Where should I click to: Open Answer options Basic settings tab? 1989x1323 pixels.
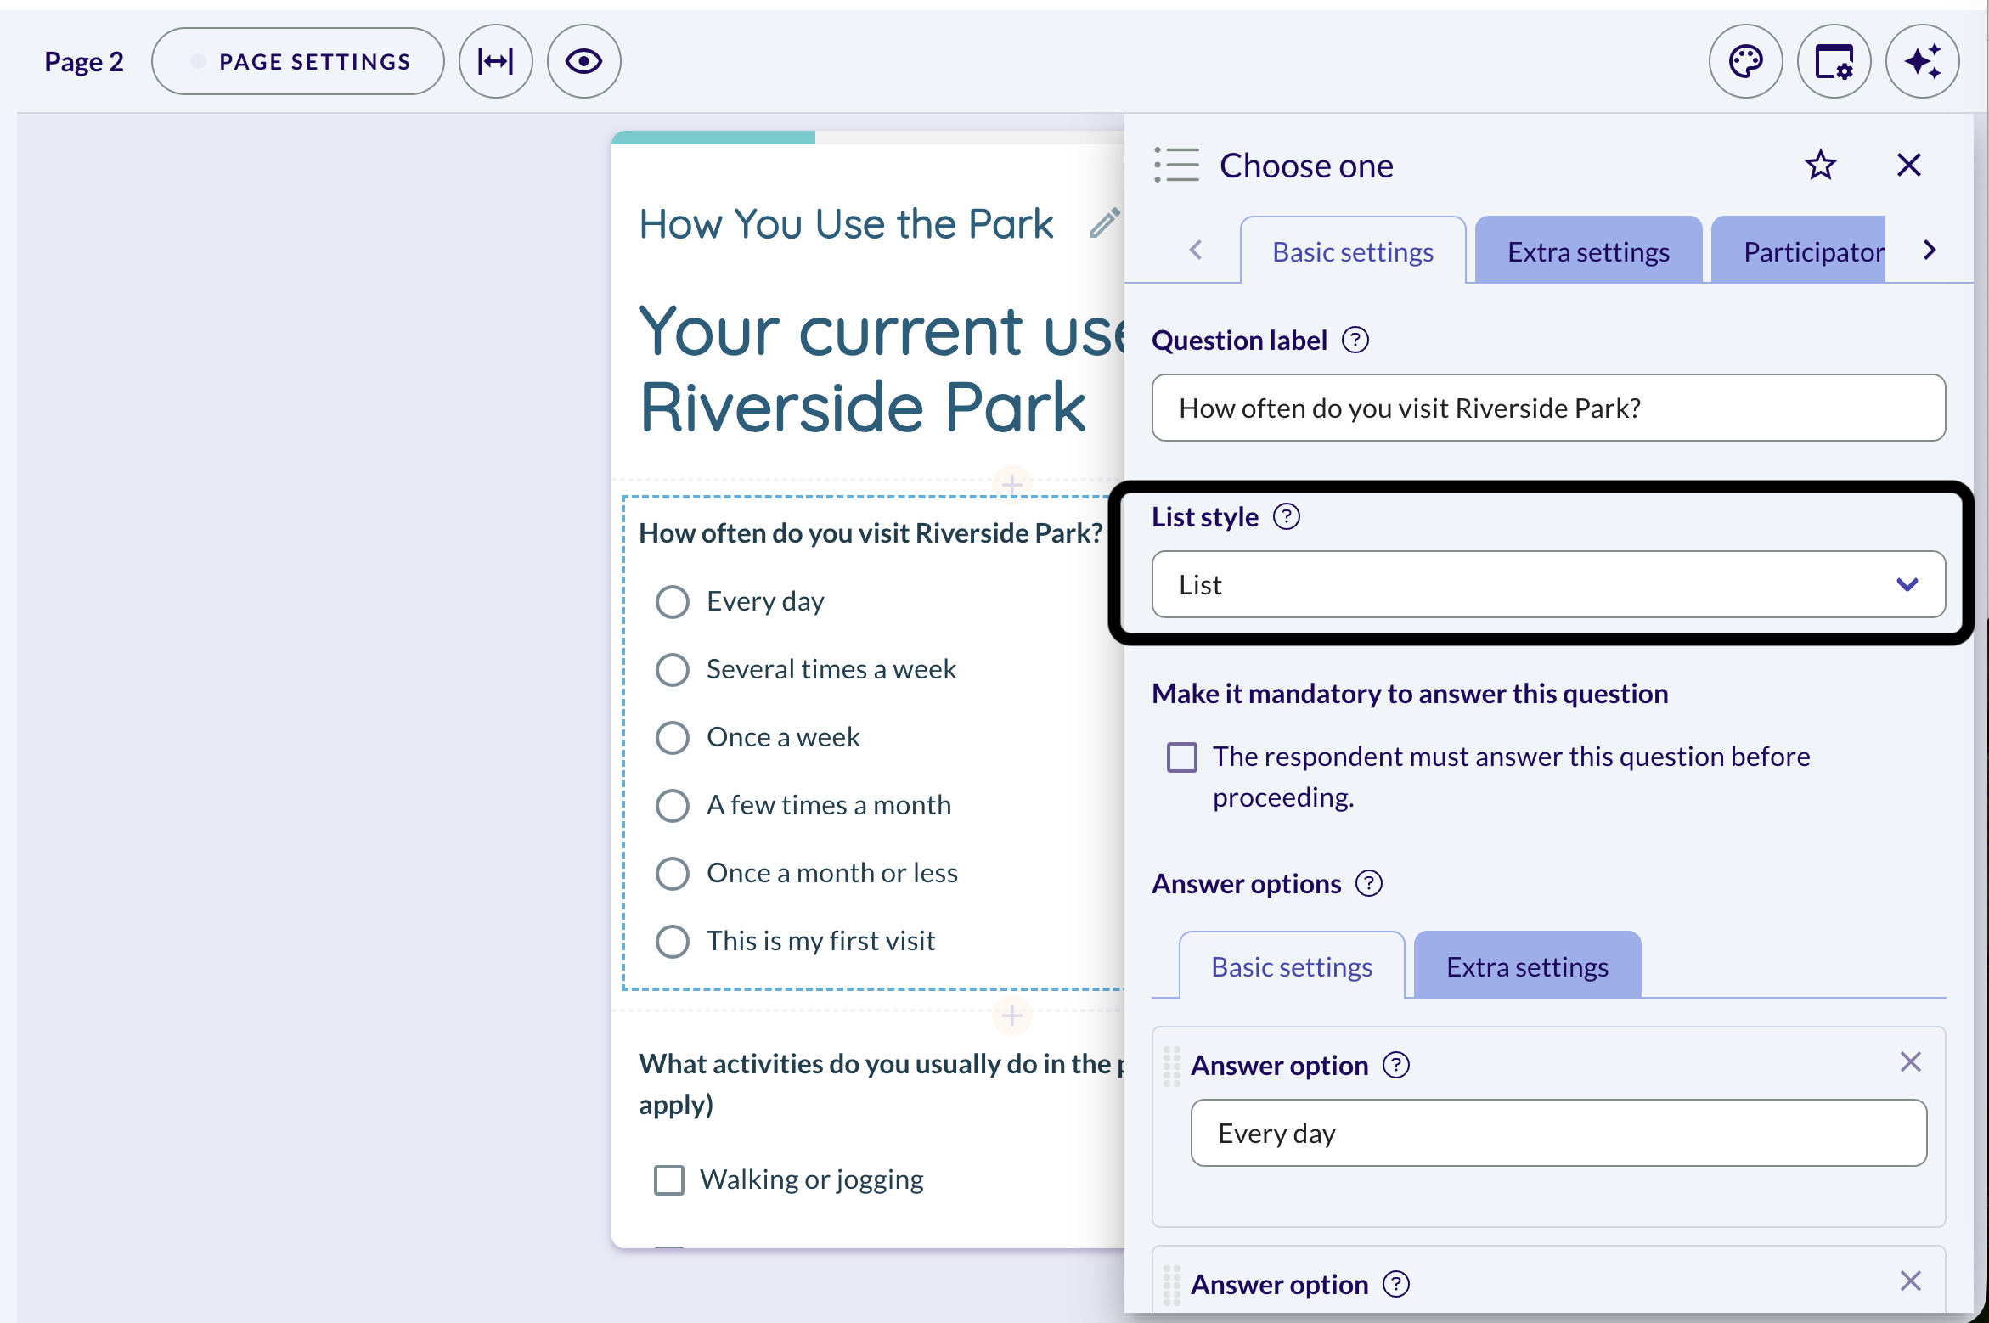tap(1291, 966)
